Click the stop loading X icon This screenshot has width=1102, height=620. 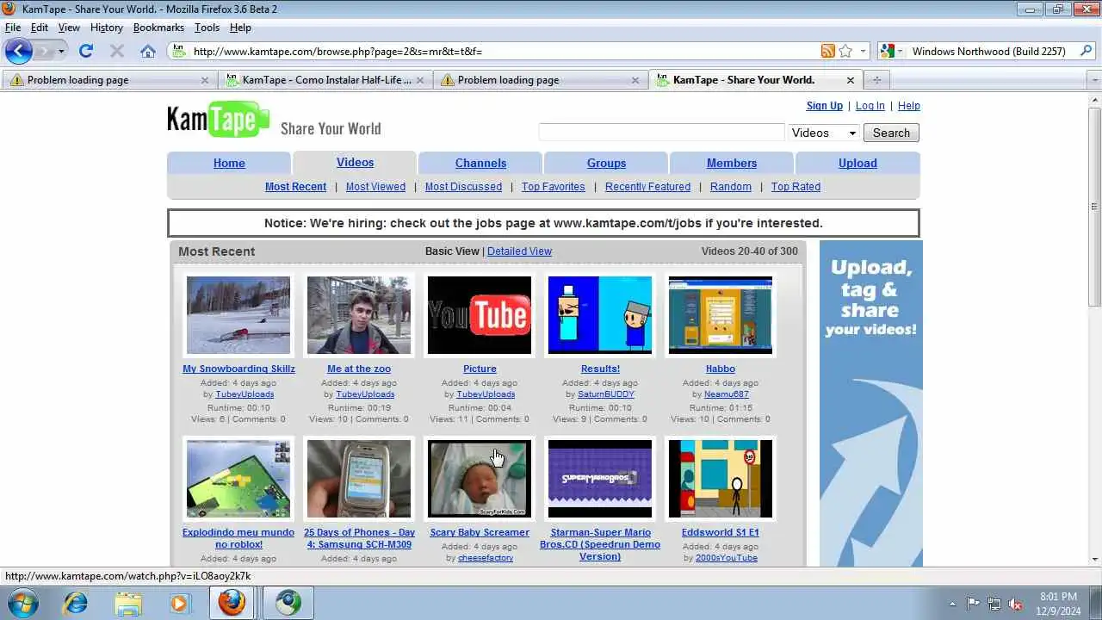117,52
